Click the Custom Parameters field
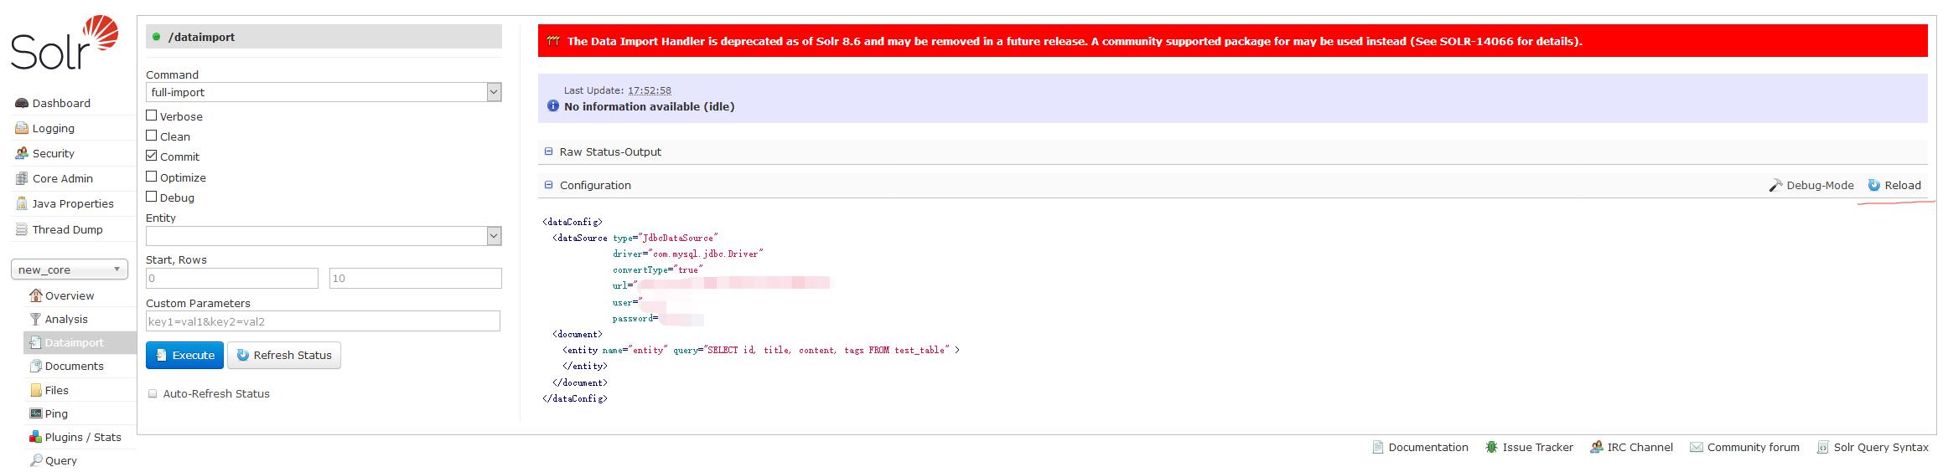Screen dimensions: 1943x472 point(323,321)
